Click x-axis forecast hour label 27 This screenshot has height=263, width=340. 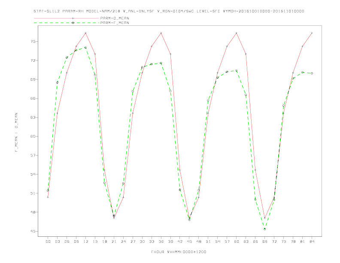coord(133,242)
